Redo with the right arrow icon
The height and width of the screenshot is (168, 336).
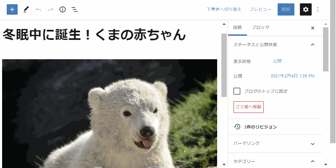50,9
